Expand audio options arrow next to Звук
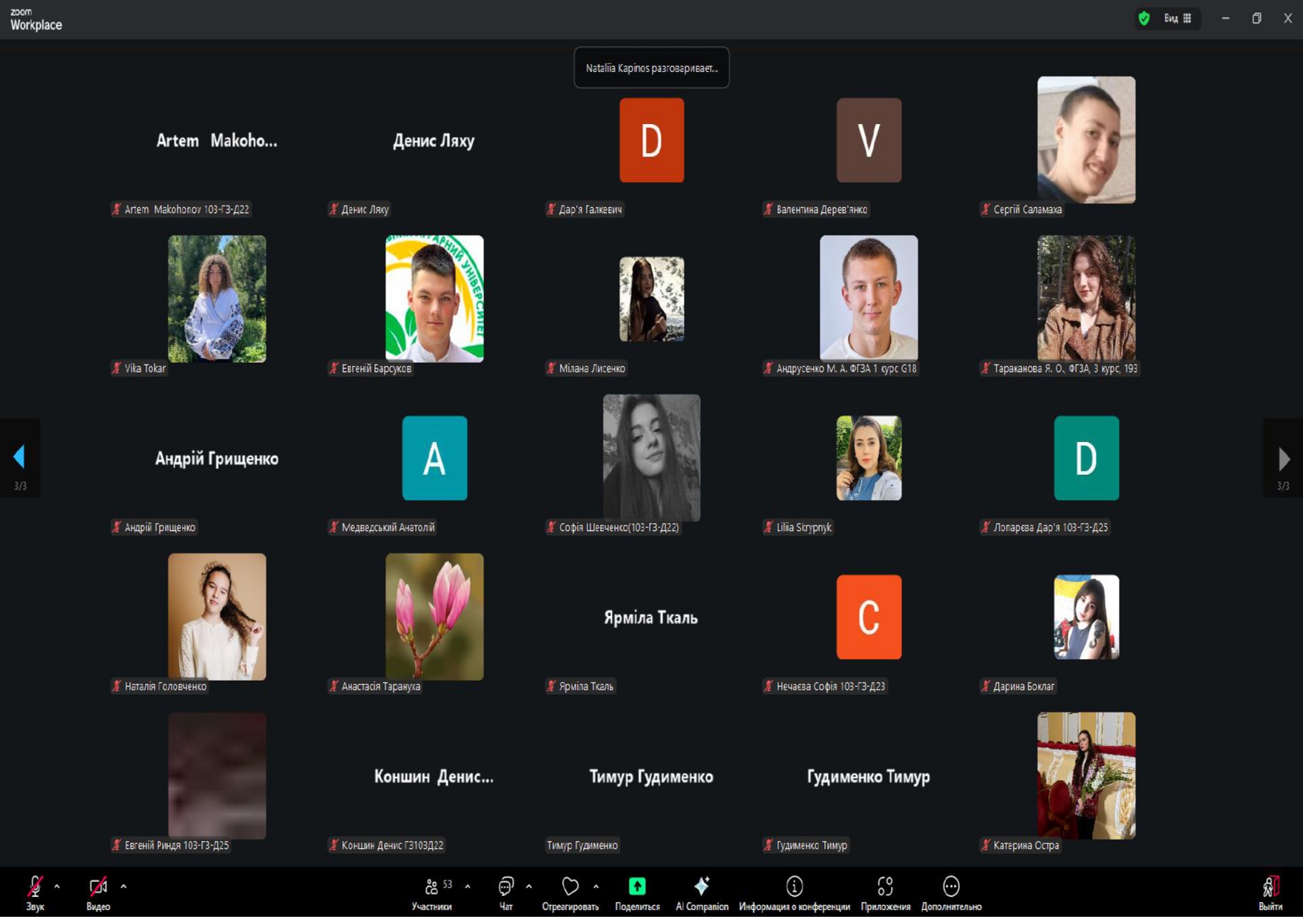This screenshot has height=922, width=1303. [57, 886]
